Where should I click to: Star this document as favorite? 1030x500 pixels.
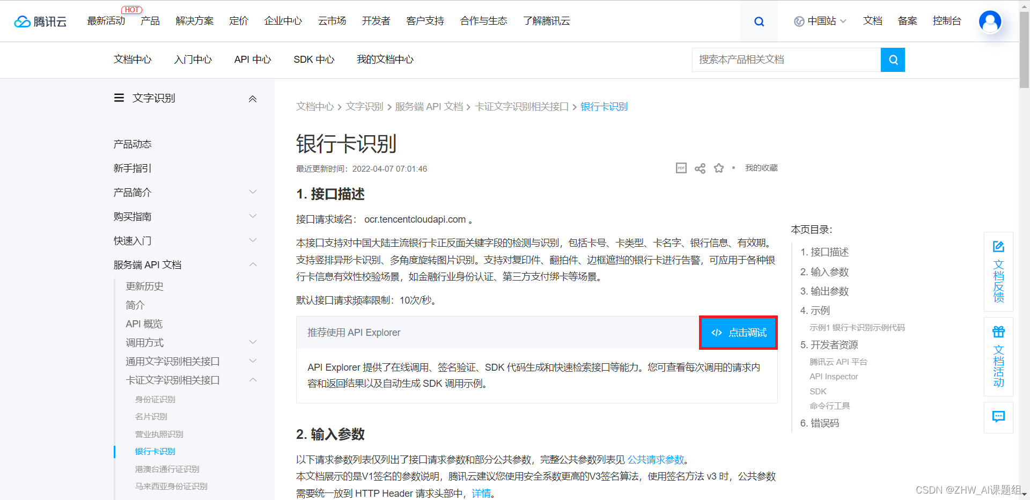(x=719, y=168)
